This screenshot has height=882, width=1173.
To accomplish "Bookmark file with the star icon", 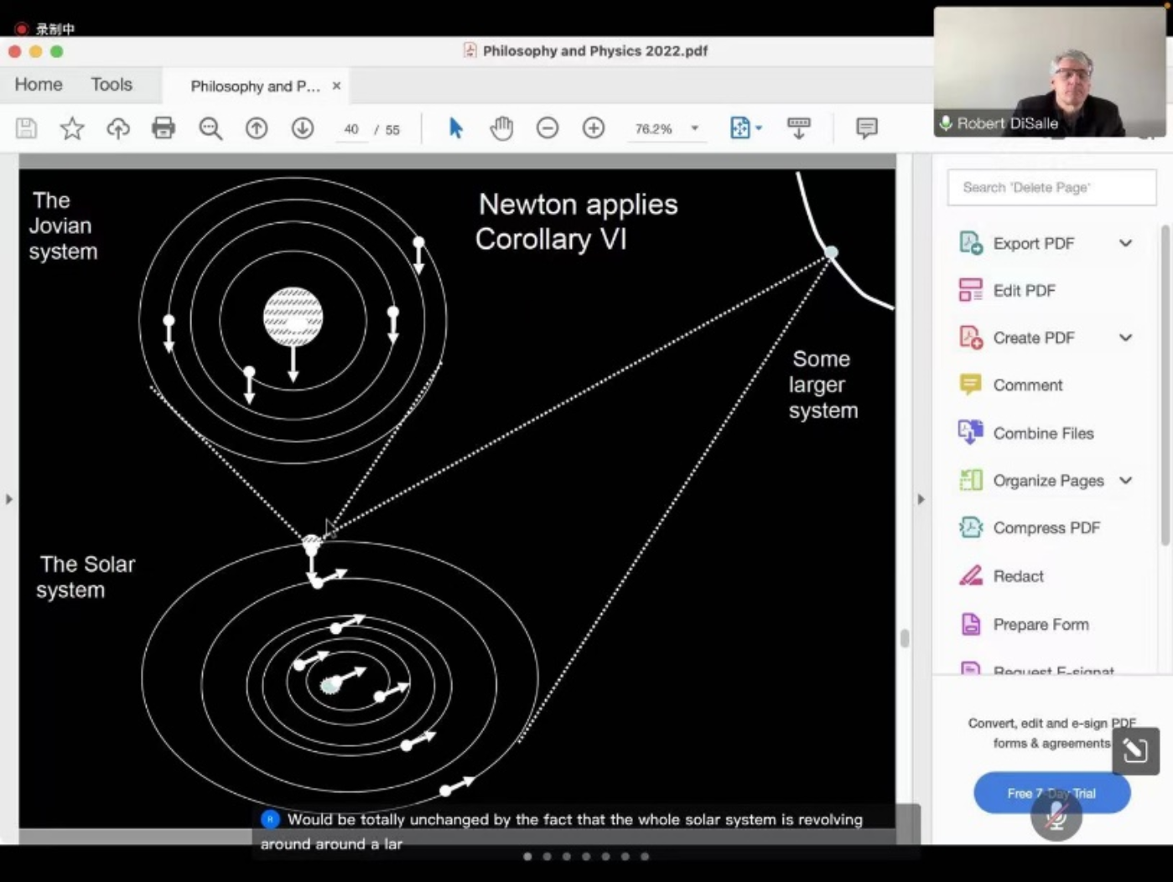I will coord(72,128).
